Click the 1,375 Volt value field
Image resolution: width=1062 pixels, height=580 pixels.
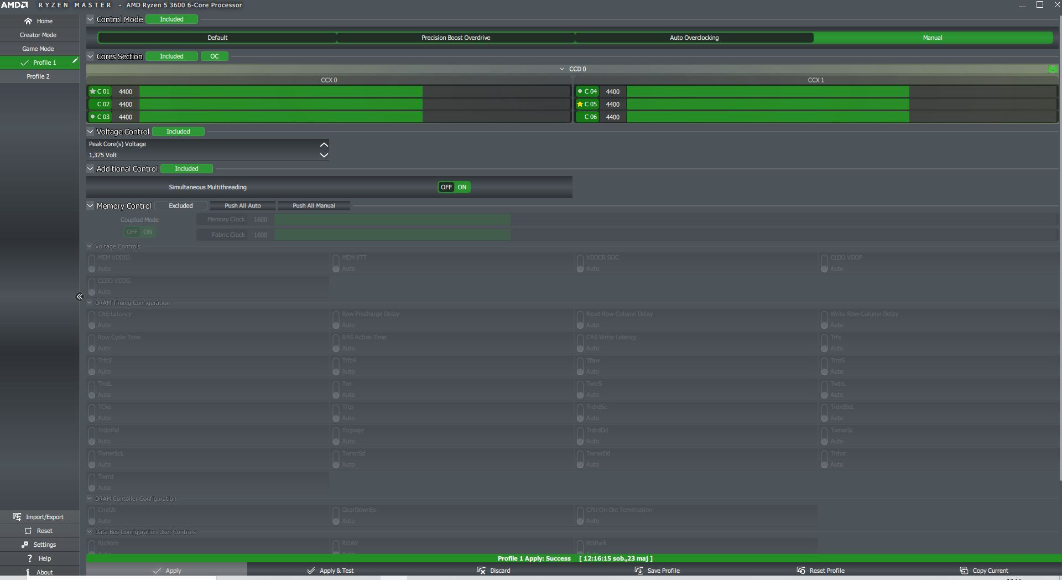(202, 156)
